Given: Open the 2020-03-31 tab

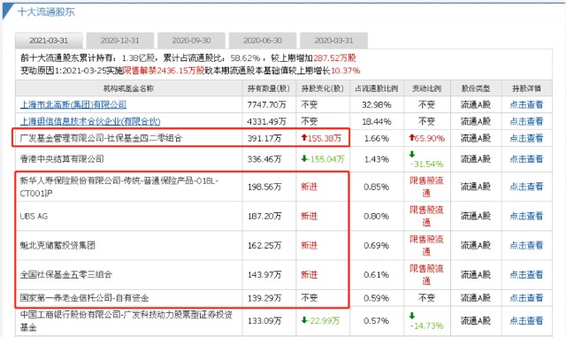Looking at the screenshot, I should [333, 41].
